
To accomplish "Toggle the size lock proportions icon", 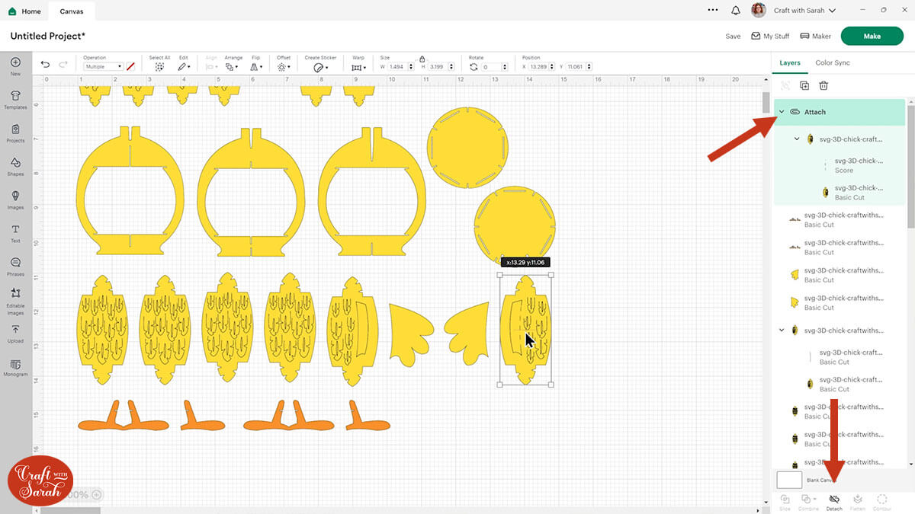I will point(421,59).
